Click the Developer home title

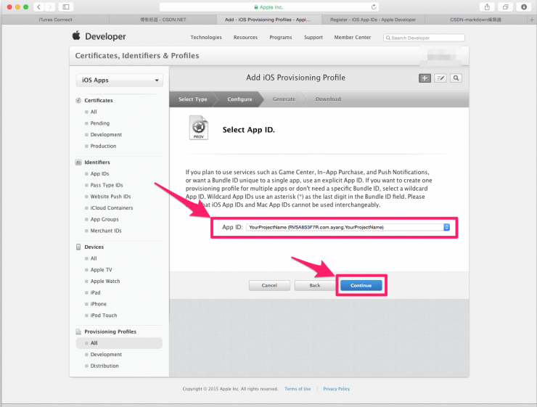[x=105, y=36]
